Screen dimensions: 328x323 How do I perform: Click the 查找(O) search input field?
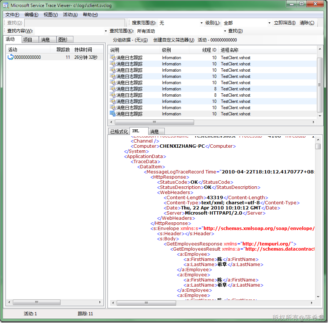pos(75,23)
